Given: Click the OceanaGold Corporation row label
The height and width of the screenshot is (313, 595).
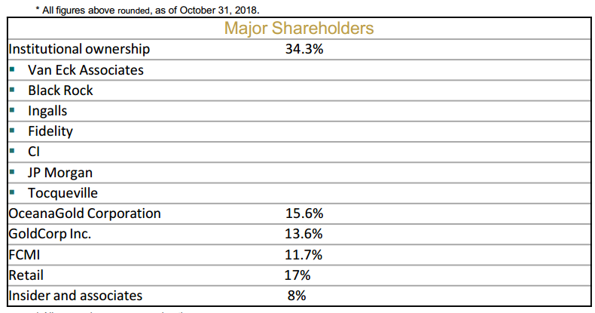Looking at the screenshot, I should 84,213.
